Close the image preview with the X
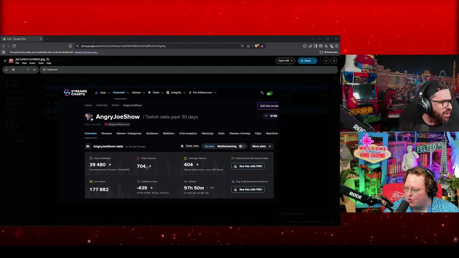 (x=5, y=61)
